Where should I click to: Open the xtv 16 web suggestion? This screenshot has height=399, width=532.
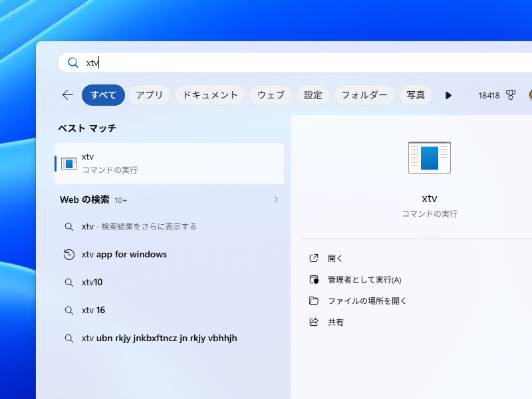pos(170,310)
